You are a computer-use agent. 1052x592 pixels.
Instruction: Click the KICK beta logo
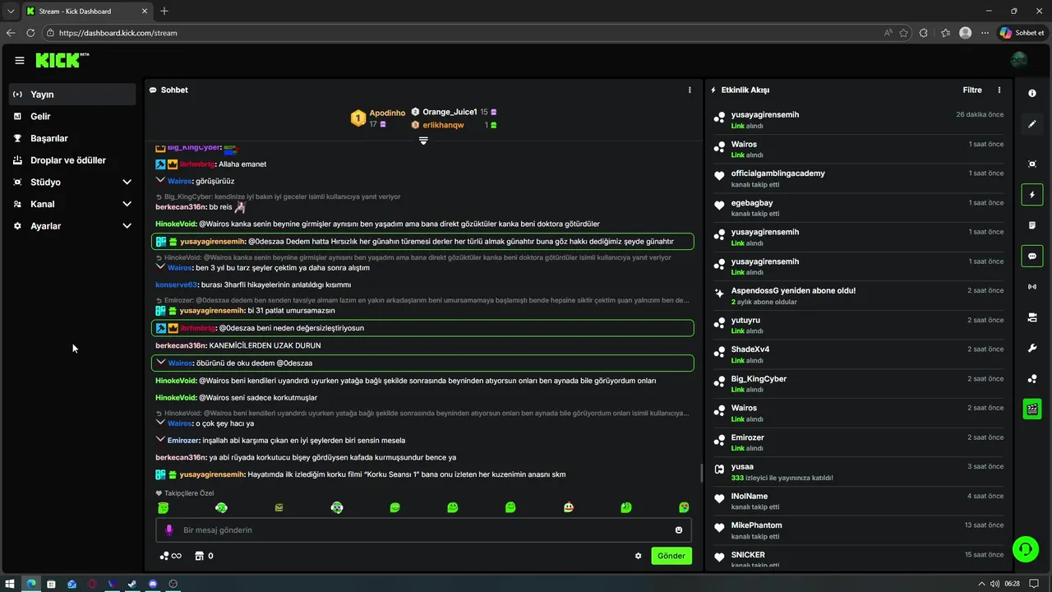(62, 60)
